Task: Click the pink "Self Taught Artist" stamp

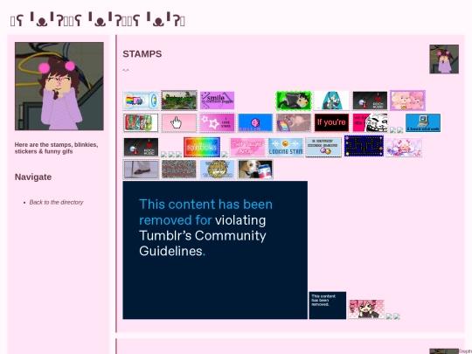Action: (x=247, y=147)
